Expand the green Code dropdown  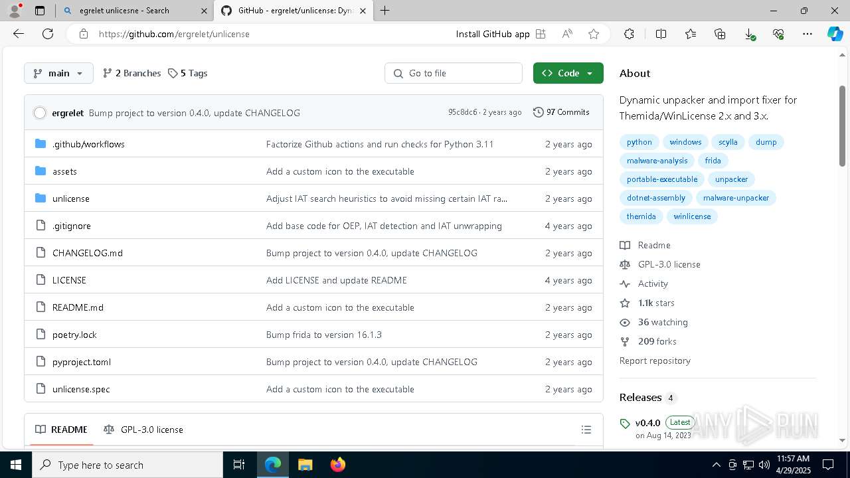[x=568, y=73]
